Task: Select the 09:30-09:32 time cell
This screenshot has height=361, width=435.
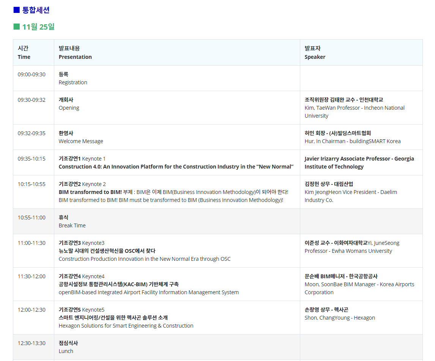Action: [33, 108]
